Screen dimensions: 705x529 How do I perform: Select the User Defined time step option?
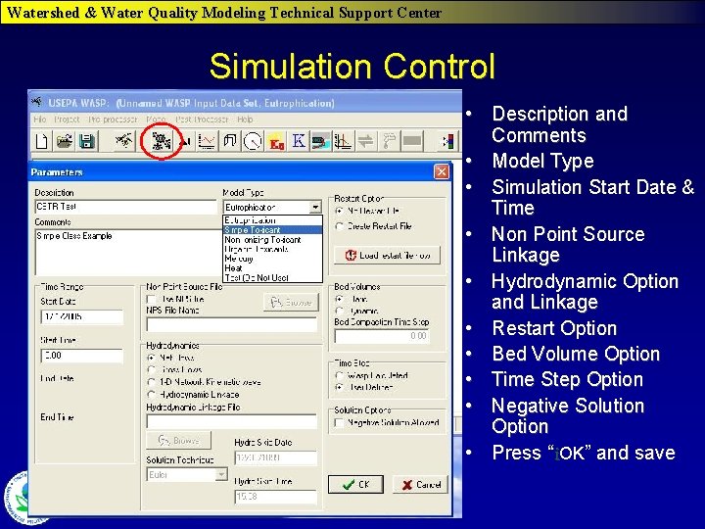[x=340, y=387]
